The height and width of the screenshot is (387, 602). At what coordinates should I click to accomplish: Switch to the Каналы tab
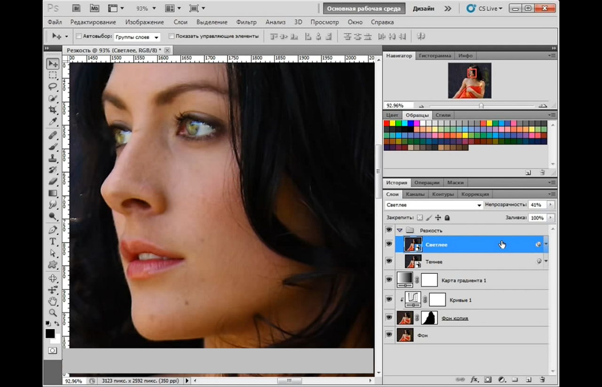pos(415,194)
